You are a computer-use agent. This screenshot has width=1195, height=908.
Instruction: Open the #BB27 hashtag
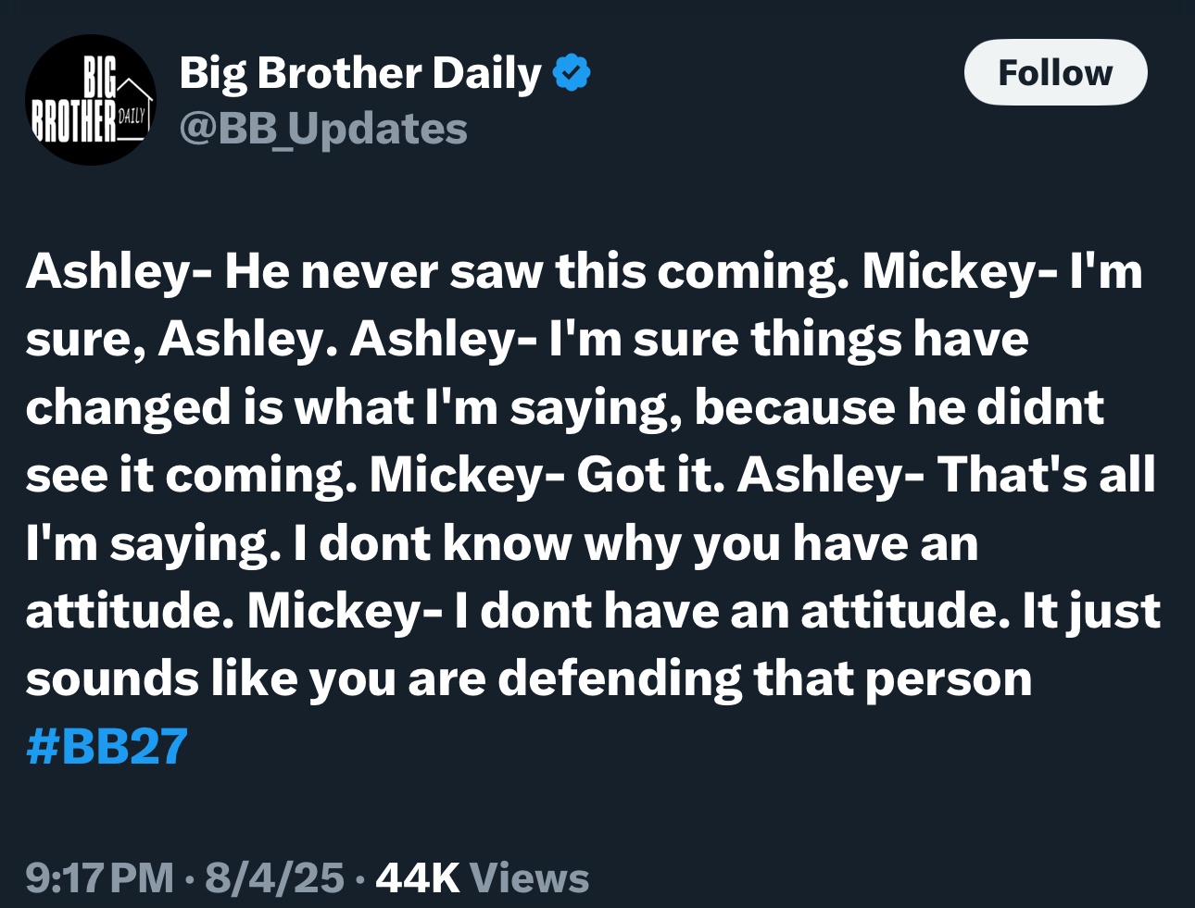107,746
